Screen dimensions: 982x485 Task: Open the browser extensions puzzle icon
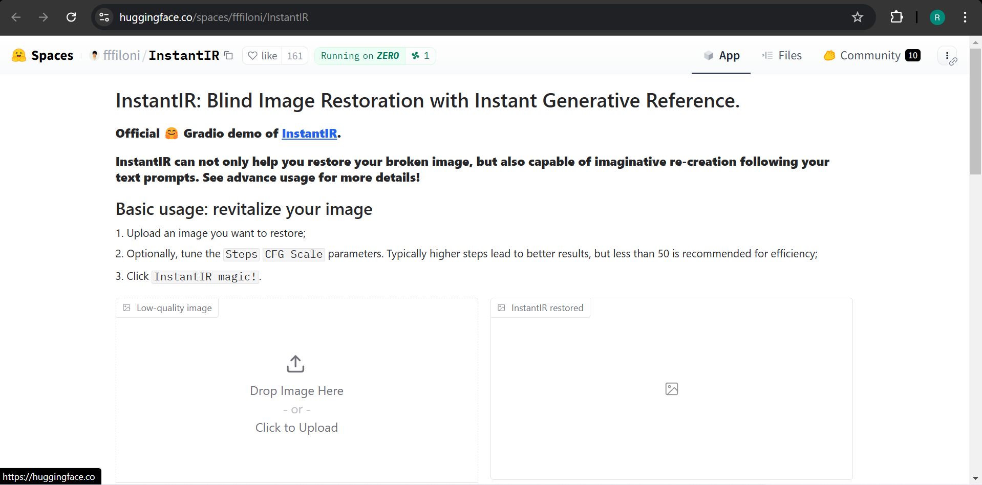point(896,17)
